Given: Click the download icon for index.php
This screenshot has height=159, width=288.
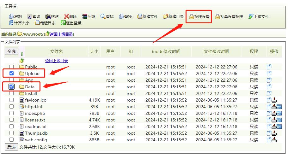Looking at the screenshot, I should pyautogui.click(x=274, y=113).
